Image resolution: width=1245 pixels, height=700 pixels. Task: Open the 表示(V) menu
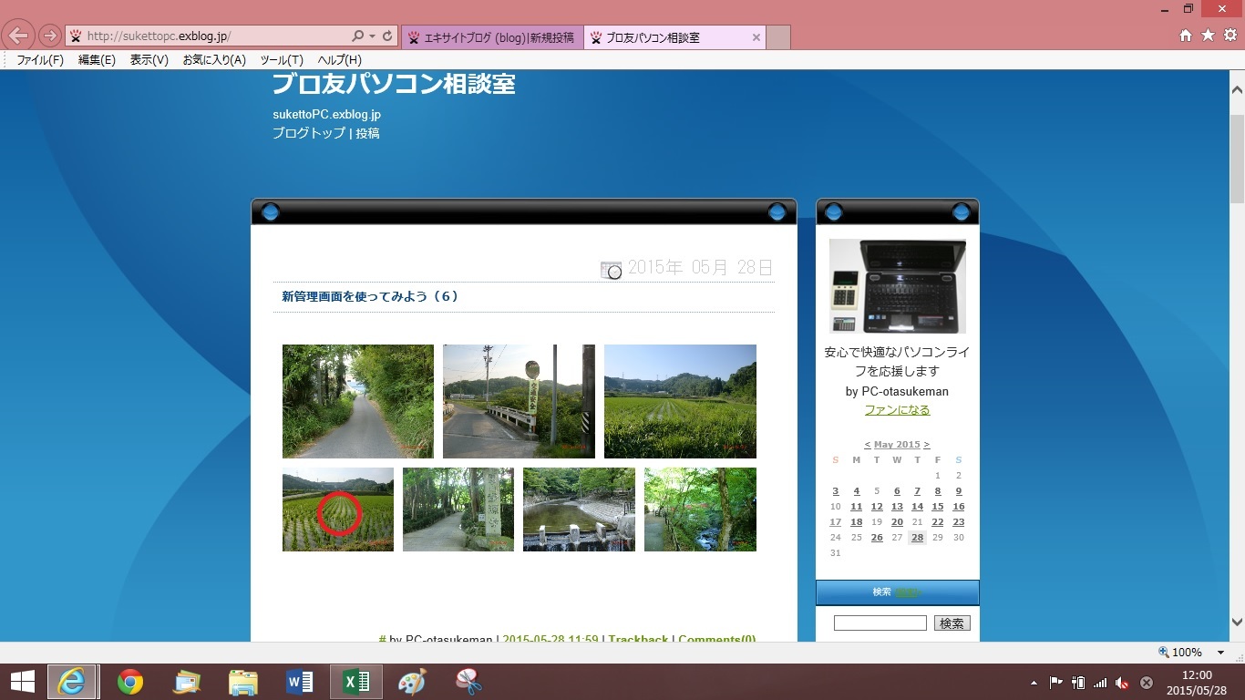coord(149,60)
